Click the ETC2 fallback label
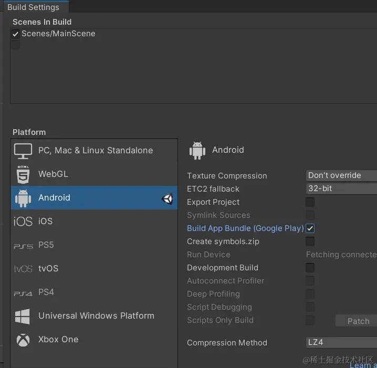 tap(213, 189)
